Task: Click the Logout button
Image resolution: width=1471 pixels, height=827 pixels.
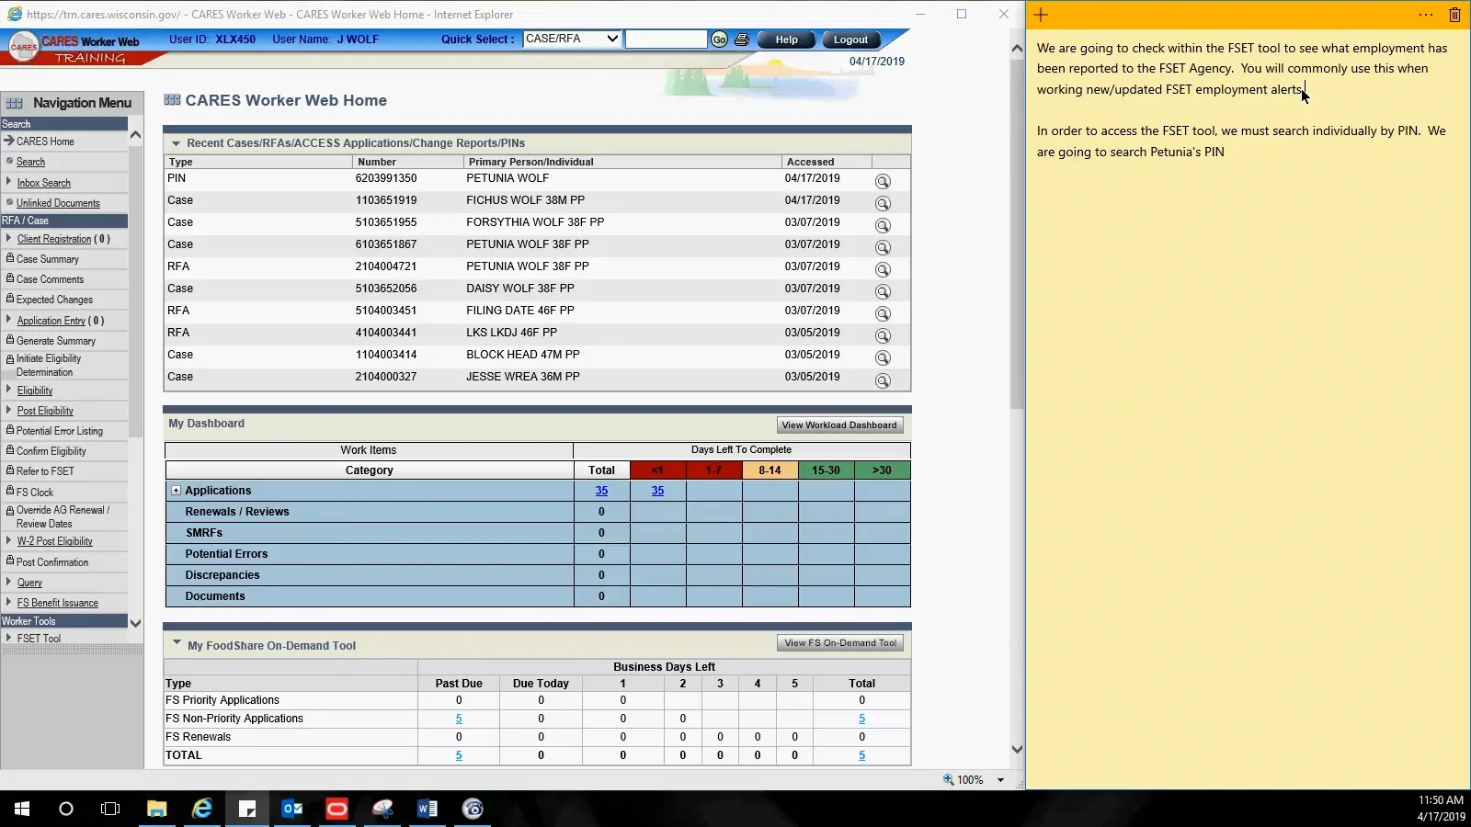Action: click(x=849, y=40)
